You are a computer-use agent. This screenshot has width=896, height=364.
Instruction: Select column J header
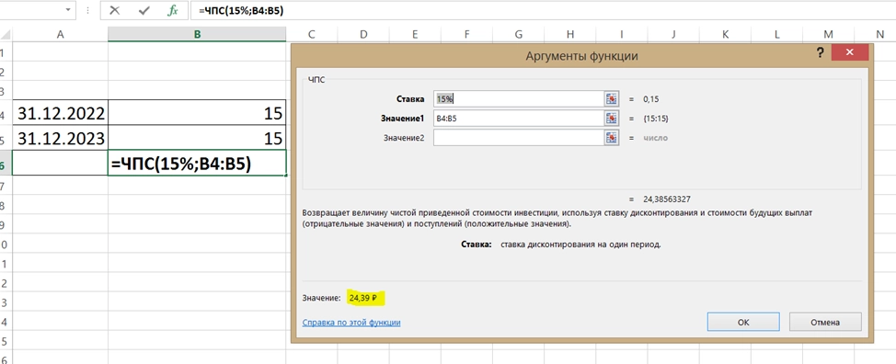click(673, 34)
